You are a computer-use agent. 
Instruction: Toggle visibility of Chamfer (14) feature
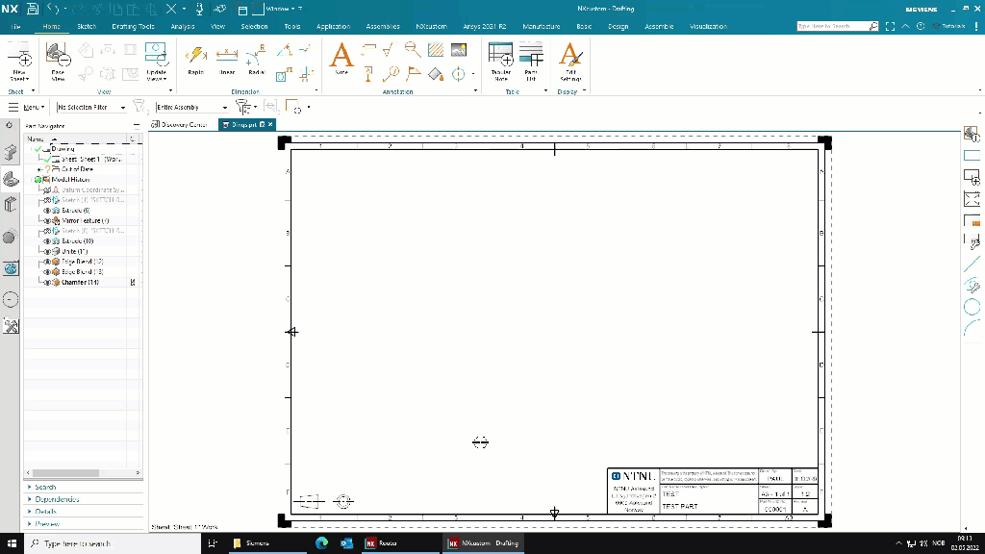(x=47, y=283)
